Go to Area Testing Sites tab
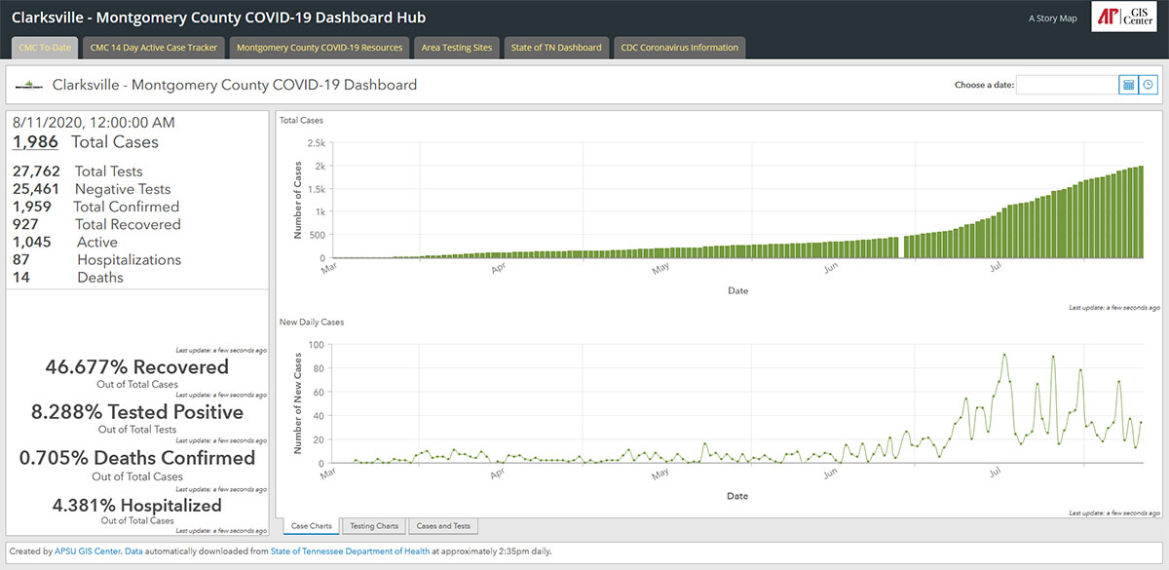This screenshot has width=1169, height=570. coord(456,48)
